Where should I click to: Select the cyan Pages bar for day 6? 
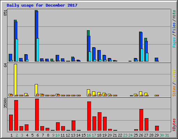[x=38, y=50]
